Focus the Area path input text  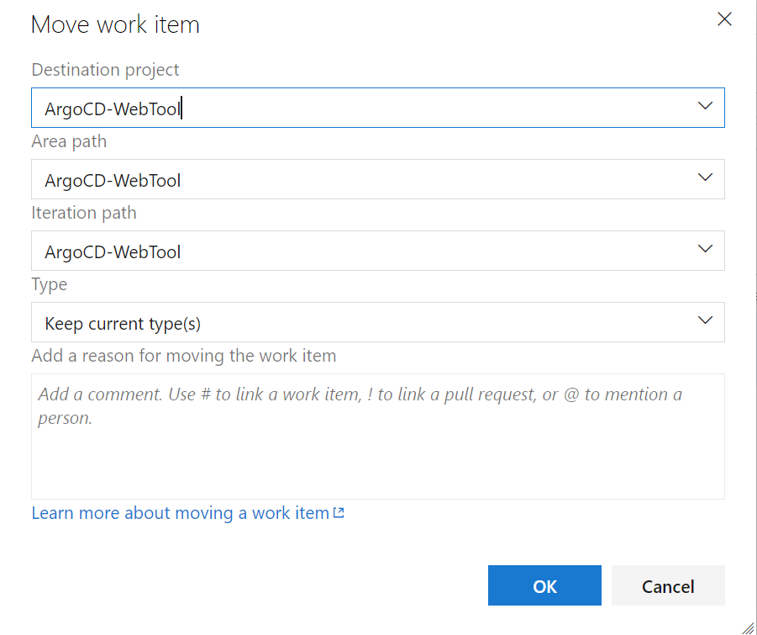pyautogui.click(x=336, y=180)
